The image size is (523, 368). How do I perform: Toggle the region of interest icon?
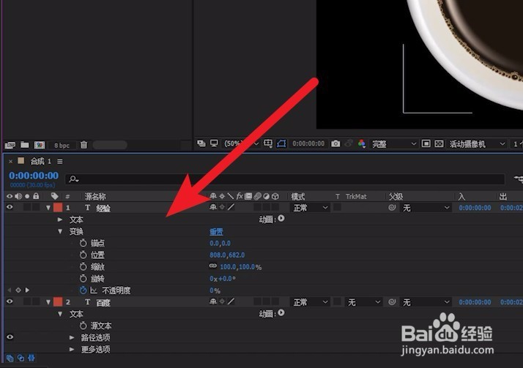[426, 143]
